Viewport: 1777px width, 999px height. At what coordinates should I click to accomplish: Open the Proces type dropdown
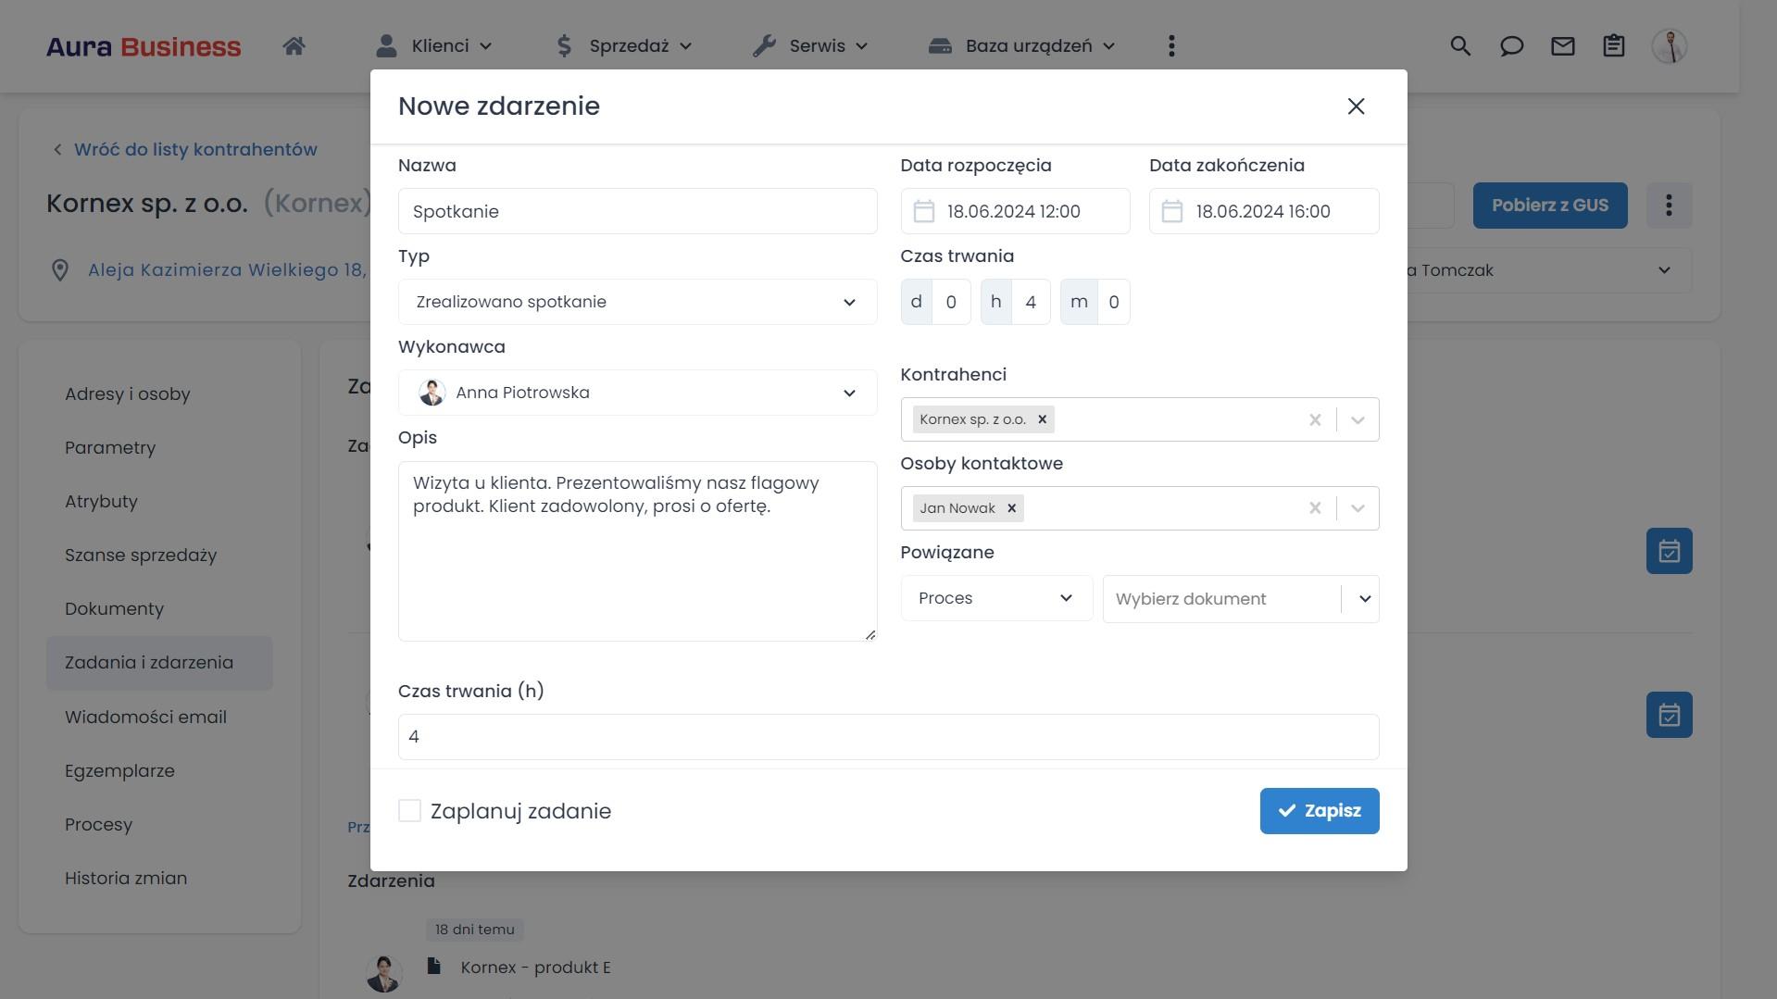(996, 598)
